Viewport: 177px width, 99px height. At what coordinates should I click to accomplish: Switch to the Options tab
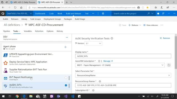[50, 31]
